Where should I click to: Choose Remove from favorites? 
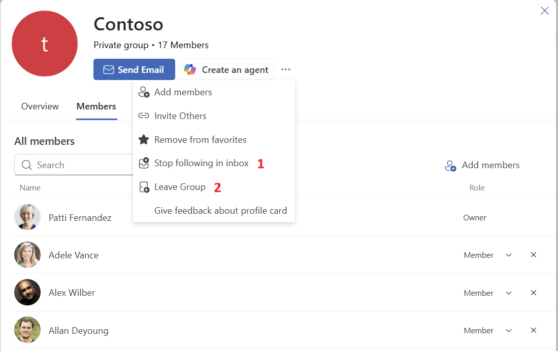(x=214, y=140)
